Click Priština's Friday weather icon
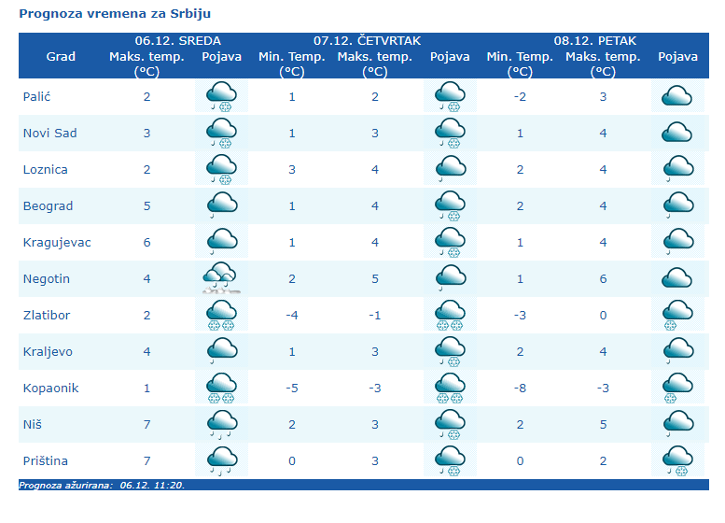This screenshot has height=523, width=725. [677, 461]
